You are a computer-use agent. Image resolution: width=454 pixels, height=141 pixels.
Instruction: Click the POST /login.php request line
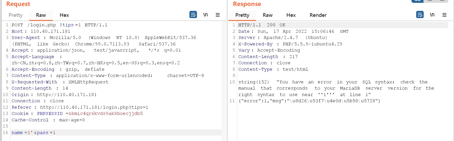point(59,25)
